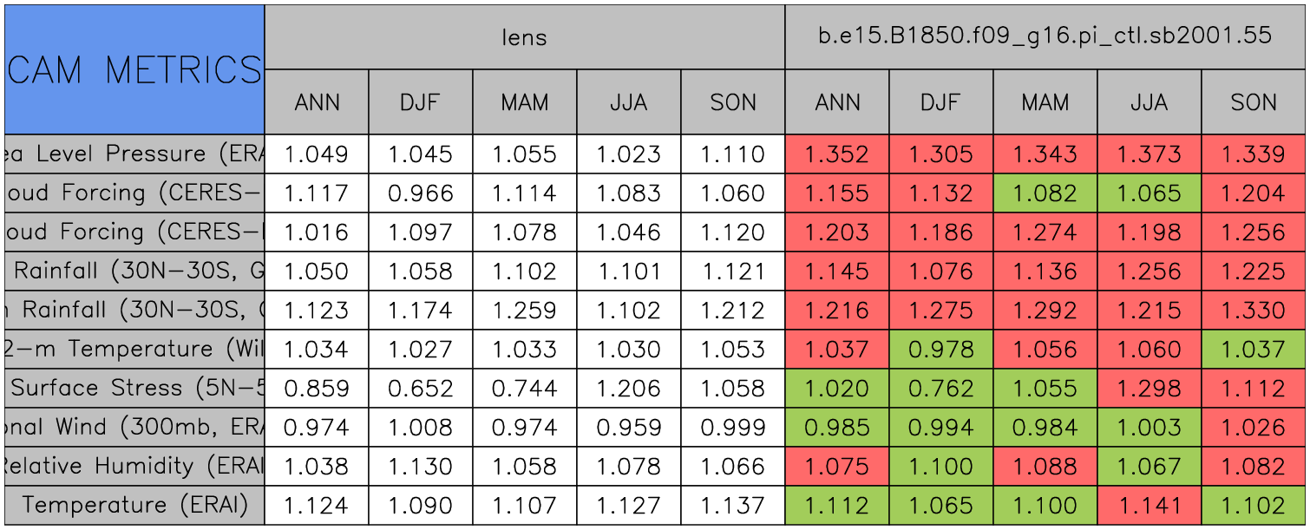Image resolution: width=1310 pixels, height=530 pixels.
Task: Click the SON header under the b.e15.B1850 case
Action: click(x=1254, y=102)
